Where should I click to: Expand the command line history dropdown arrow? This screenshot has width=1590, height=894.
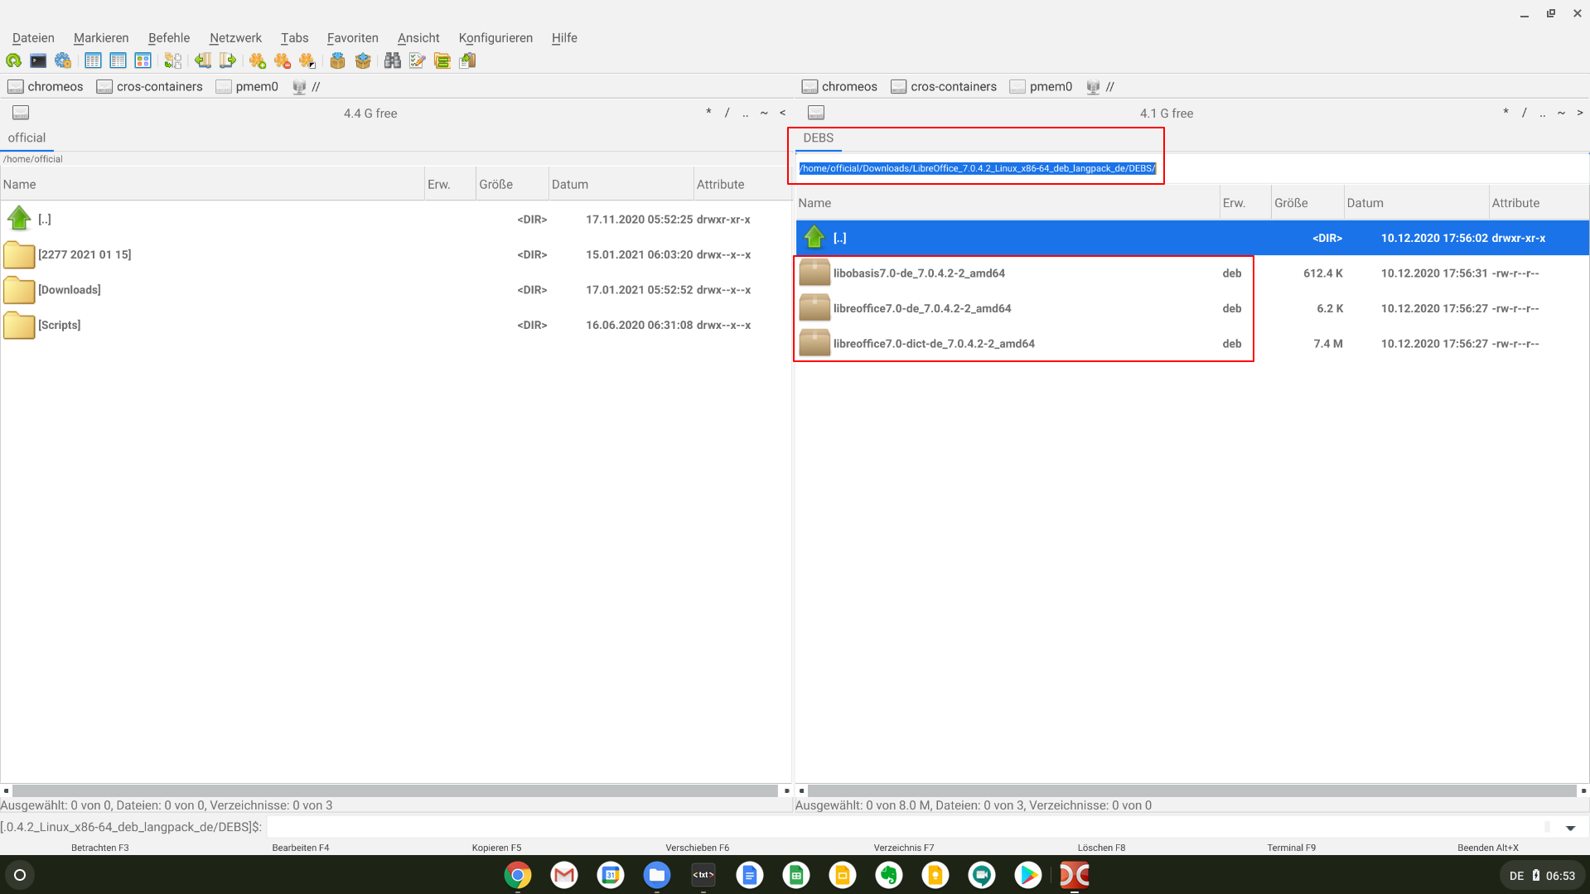1570,828
